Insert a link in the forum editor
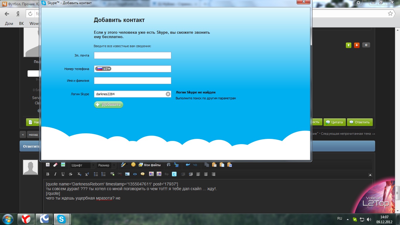 [x=112, y=174]
